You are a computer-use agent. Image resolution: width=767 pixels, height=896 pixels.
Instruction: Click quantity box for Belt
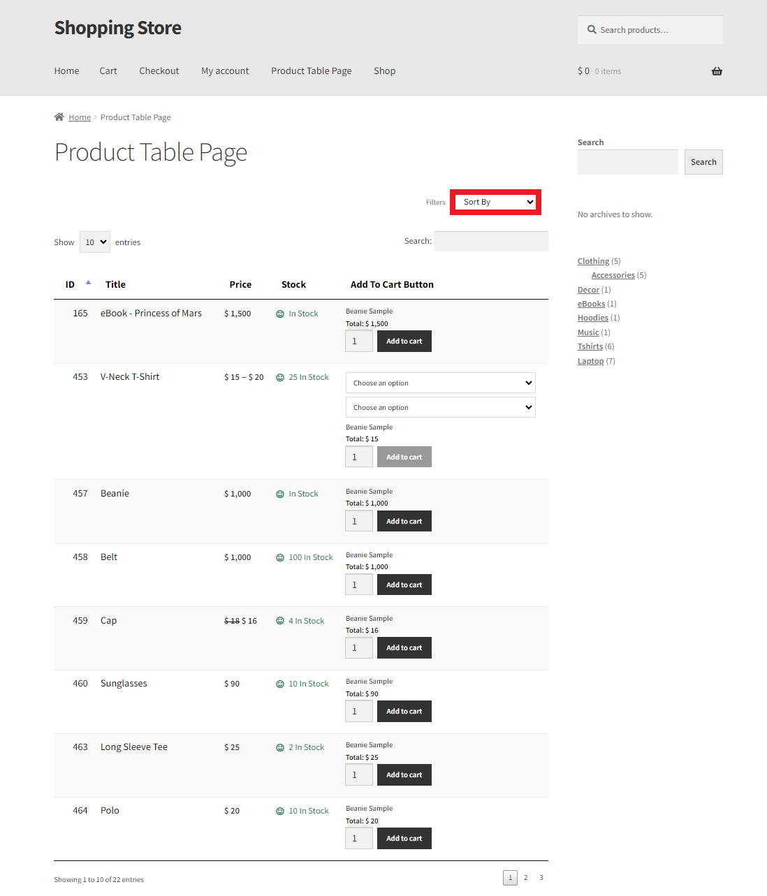[x=359, y=585]
